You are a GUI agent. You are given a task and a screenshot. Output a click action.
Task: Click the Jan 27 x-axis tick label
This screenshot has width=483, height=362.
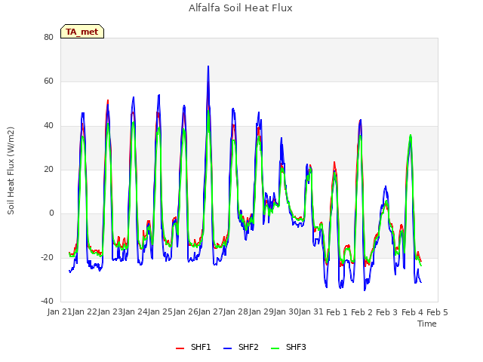point(211,312)
